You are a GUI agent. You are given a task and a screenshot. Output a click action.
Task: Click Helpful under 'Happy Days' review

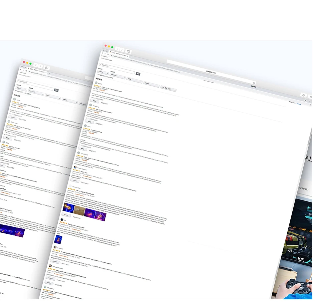coord(75,180)
